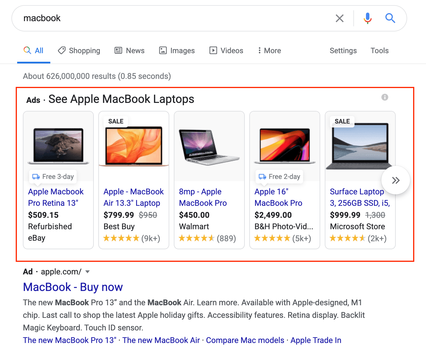The width and height of the screenshot is (426, 359).
Task: Click the $450.00 price
Action: pos(194,215)
